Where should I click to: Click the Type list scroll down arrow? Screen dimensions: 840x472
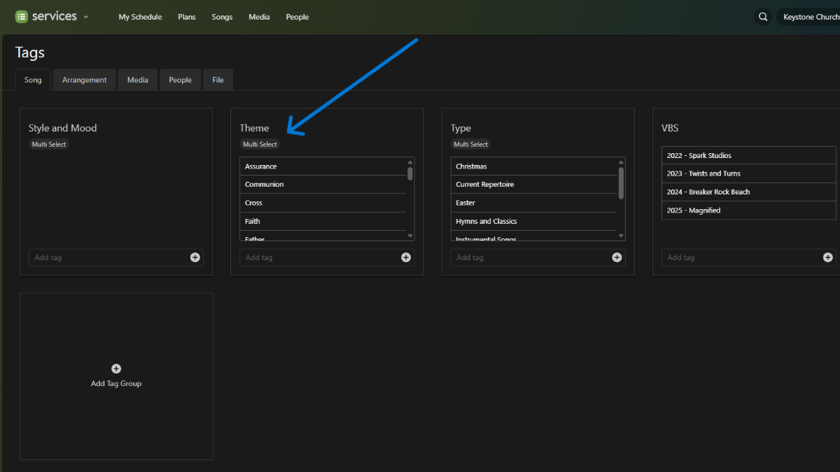621,236
